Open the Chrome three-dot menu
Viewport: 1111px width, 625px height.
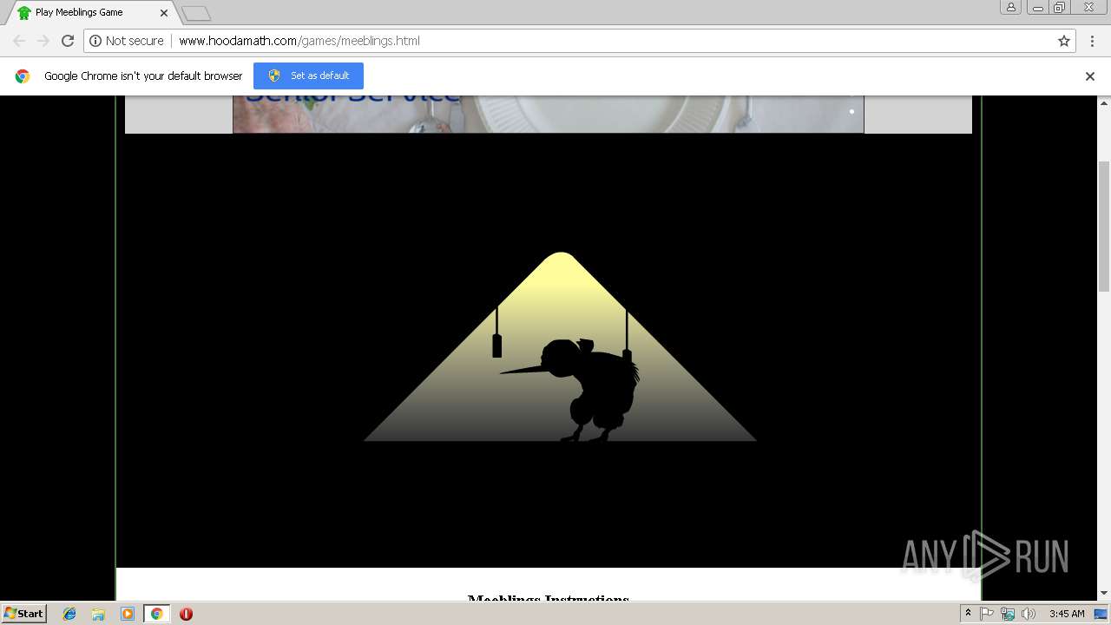(1092, 41)
